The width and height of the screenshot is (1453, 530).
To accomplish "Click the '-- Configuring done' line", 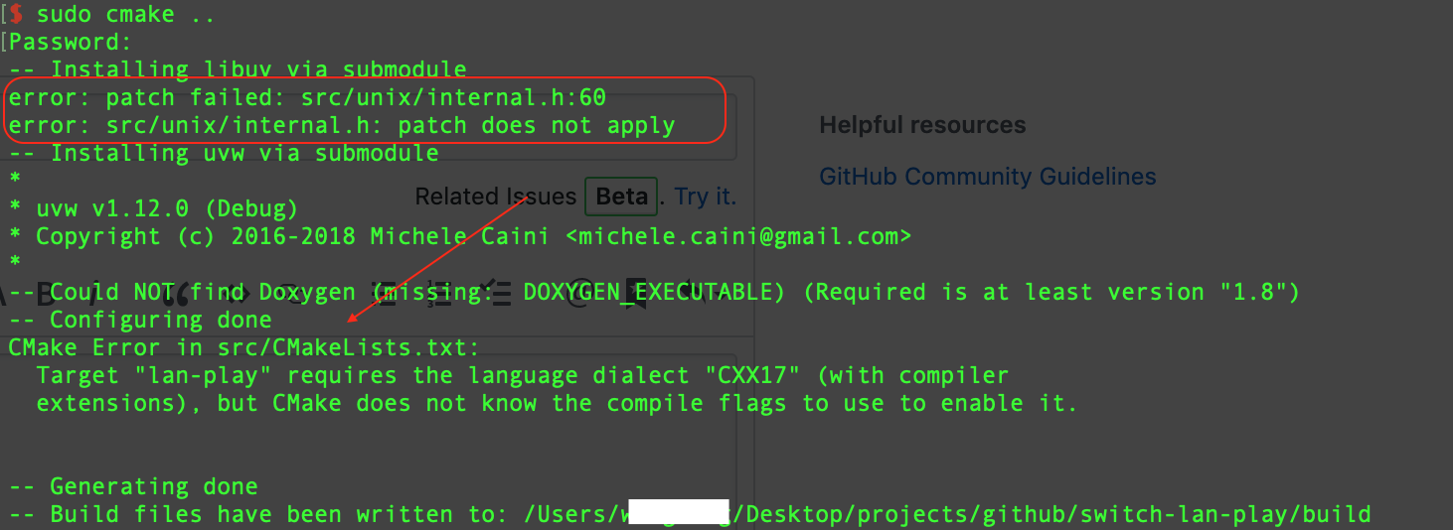I will tap(140, 321).
